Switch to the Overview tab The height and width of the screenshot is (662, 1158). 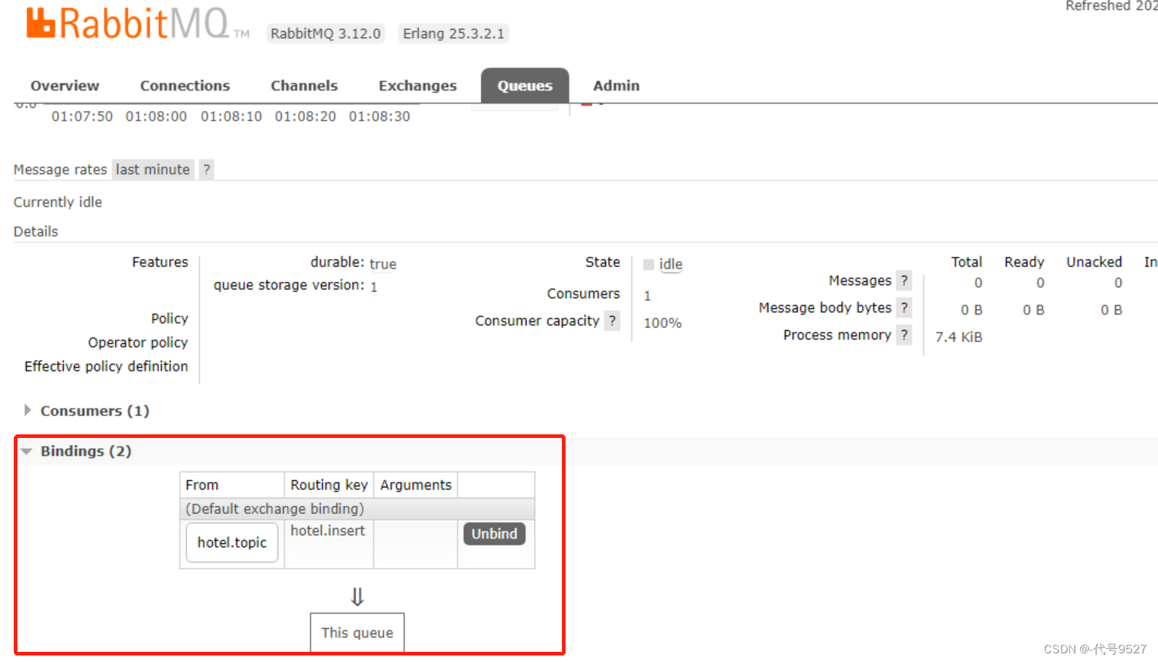tap(65, 86)
